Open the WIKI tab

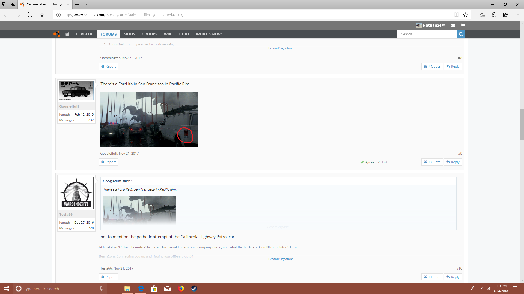[168, 34]
